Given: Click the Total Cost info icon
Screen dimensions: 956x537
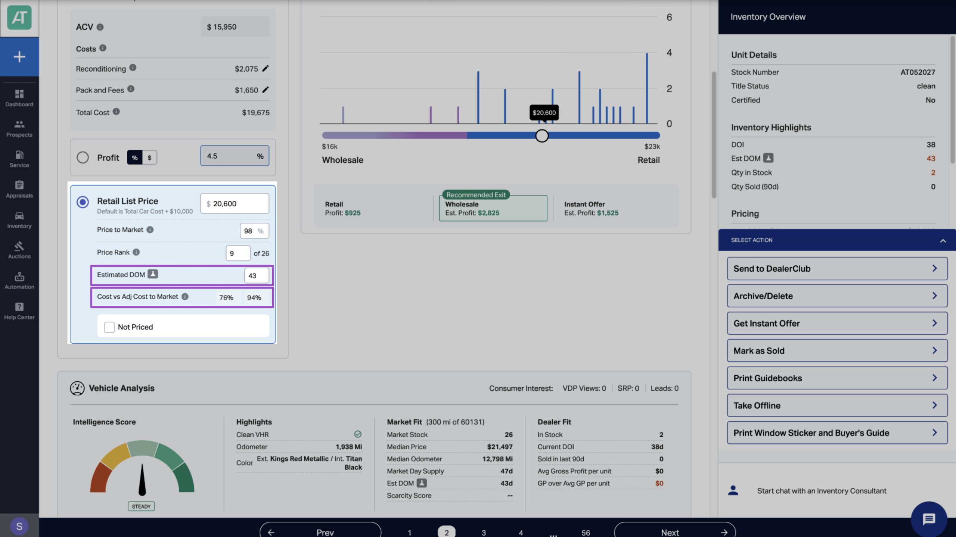Looking at the screenshot, I should tap(116, 112).
